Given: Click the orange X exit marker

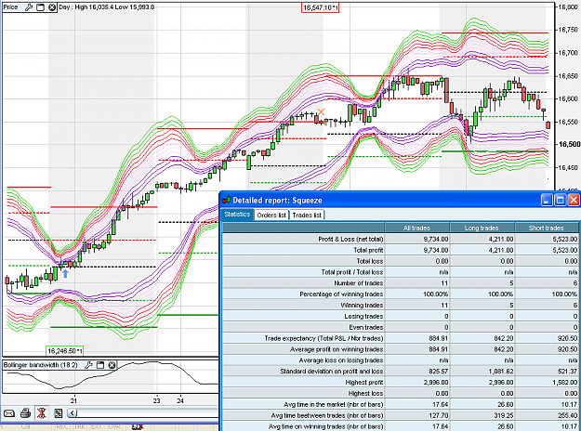Looking at the screenshot, I should tap(321, 111).
